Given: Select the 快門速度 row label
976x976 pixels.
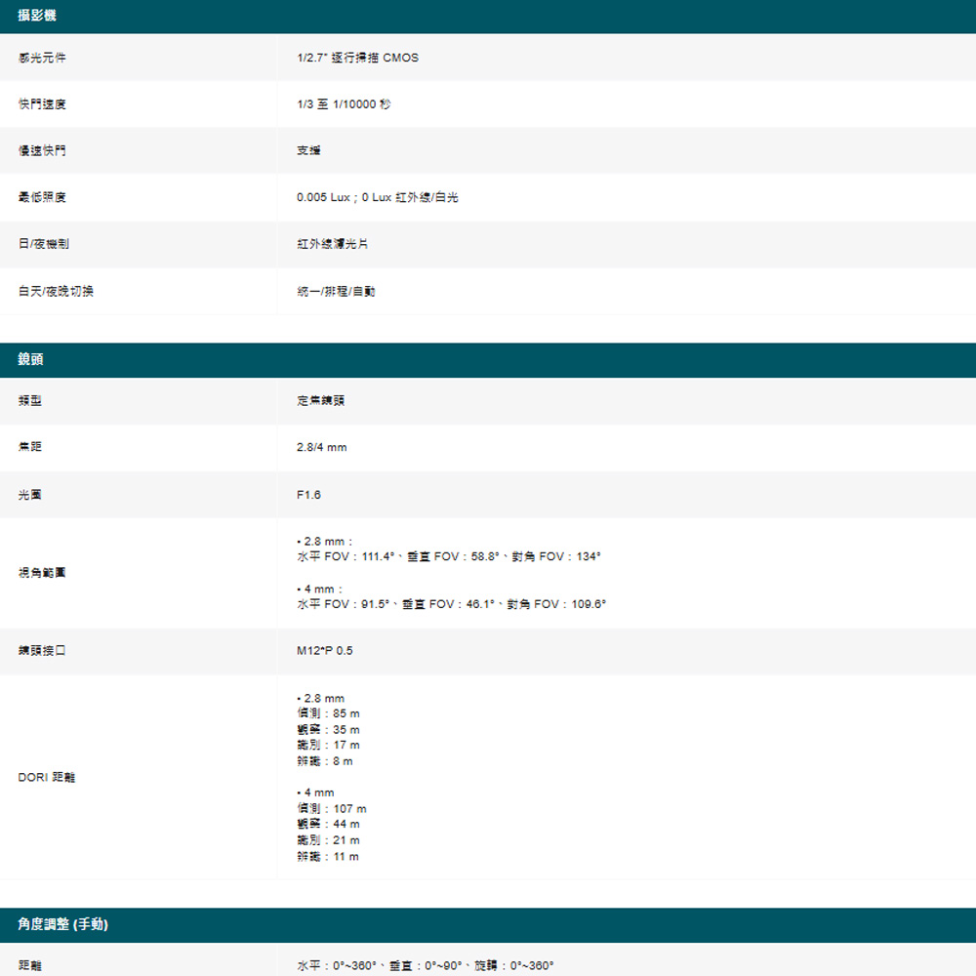Looking at the screenshot, I should 43,104.
